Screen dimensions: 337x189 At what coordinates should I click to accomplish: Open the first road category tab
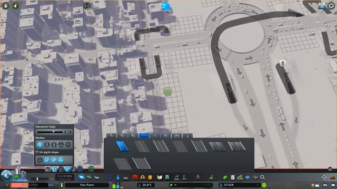coord(112,135)
